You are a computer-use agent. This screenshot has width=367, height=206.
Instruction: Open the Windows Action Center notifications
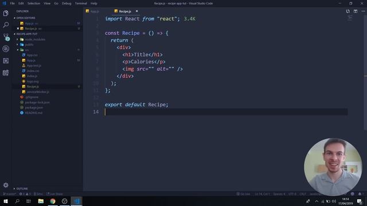360,201
